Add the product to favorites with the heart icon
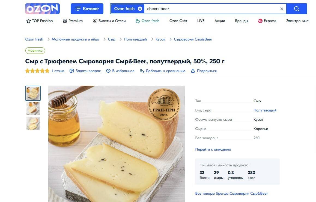The width and height of the screenshot is (316, 202). coord(108,71)
